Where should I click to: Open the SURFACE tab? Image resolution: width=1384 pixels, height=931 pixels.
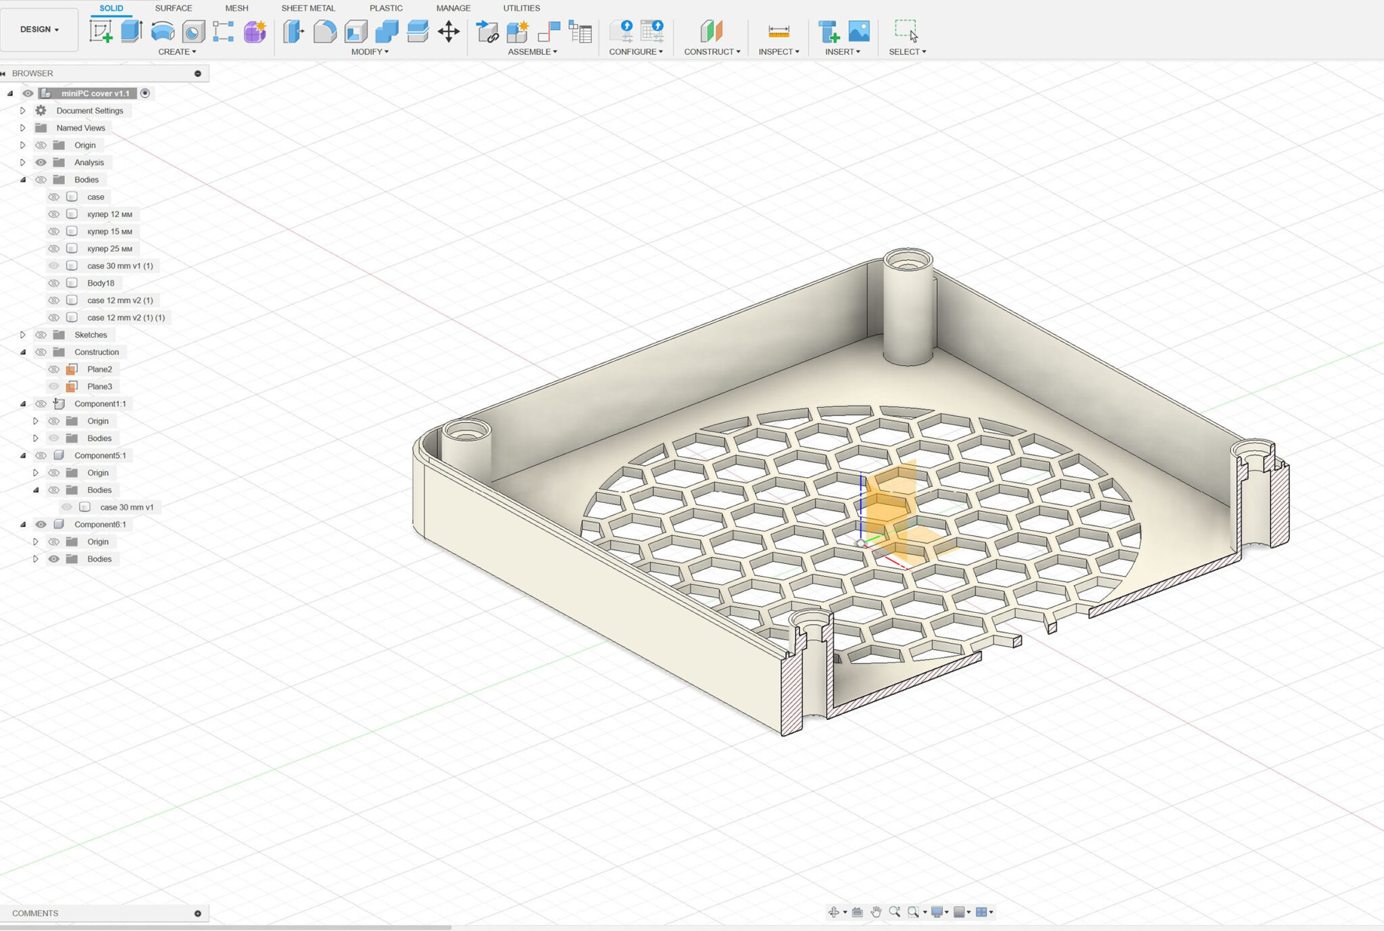click(x=174, y=8)
